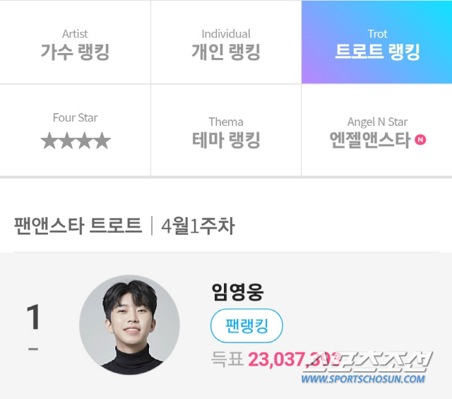Open the Artist 가수 랭킹 tab
The width and height of the screenshot is (452, 399).
[x=75, y=42]
